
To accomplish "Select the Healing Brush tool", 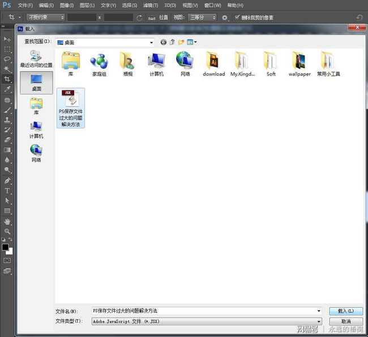I will (7, 100).
